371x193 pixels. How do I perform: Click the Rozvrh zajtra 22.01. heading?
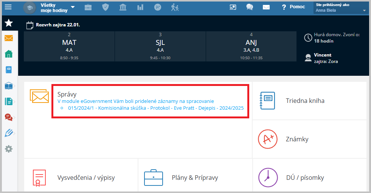point(58,25)
